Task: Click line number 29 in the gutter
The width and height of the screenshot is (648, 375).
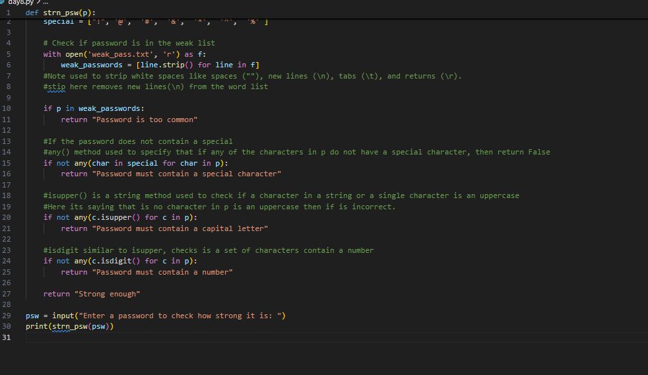Action: pyautogui.click(x=7, y=316)
